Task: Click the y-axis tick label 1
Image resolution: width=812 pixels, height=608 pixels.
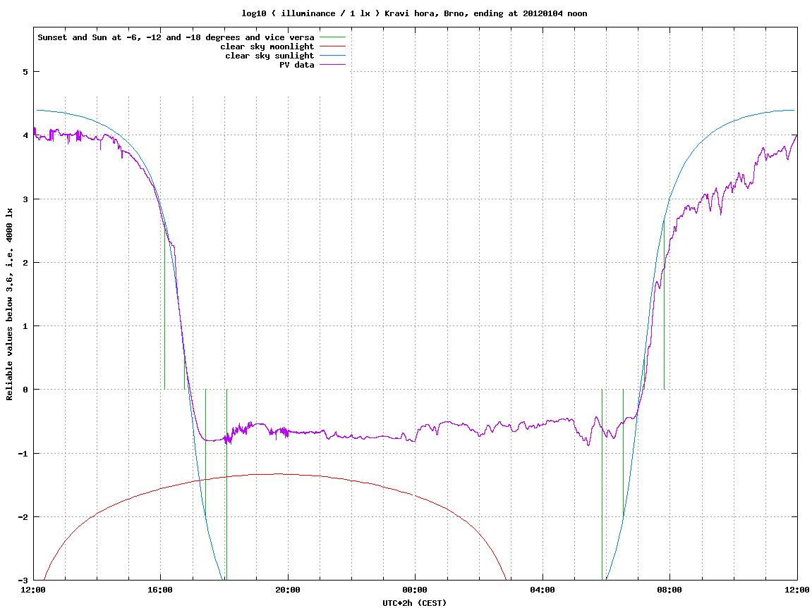Action: tap(25, 326)
